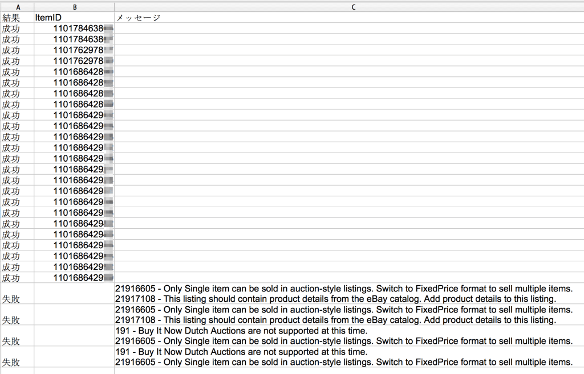Image resolution: width=584 pixels, height=374 pixels.
Task: Select the first ItemID cell starting 1101784638
Action: pos(74,28)
